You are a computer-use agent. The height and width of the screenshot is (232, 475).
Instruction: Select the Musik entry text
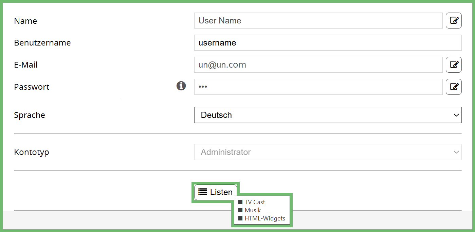tap(253, 210)
